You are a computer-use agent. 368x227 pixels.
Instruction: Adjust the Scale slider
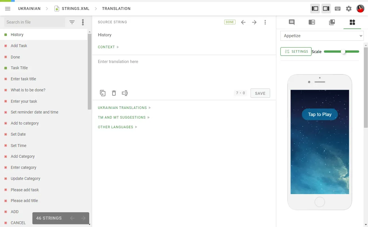pos(343,52)
